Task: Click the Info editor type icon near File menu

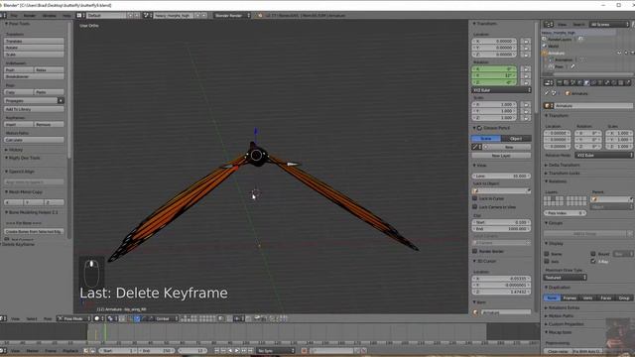Action: tap(2, 16)
